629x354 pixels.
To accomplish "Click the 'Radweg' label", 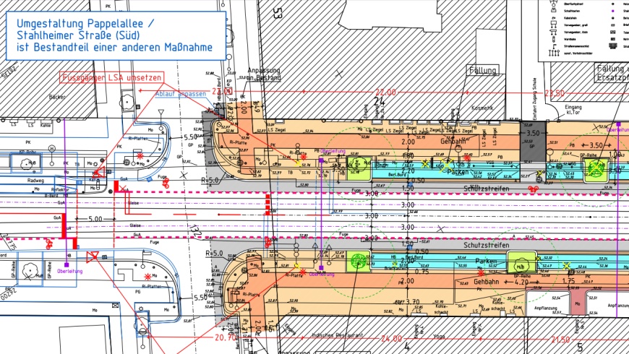I will tap(35, 181).
